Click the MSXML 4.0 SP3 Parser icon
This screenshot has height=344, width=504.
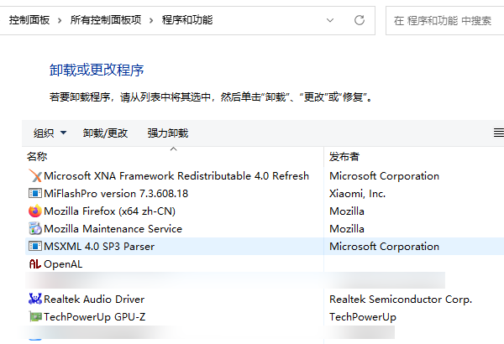[x=34, y=247]
